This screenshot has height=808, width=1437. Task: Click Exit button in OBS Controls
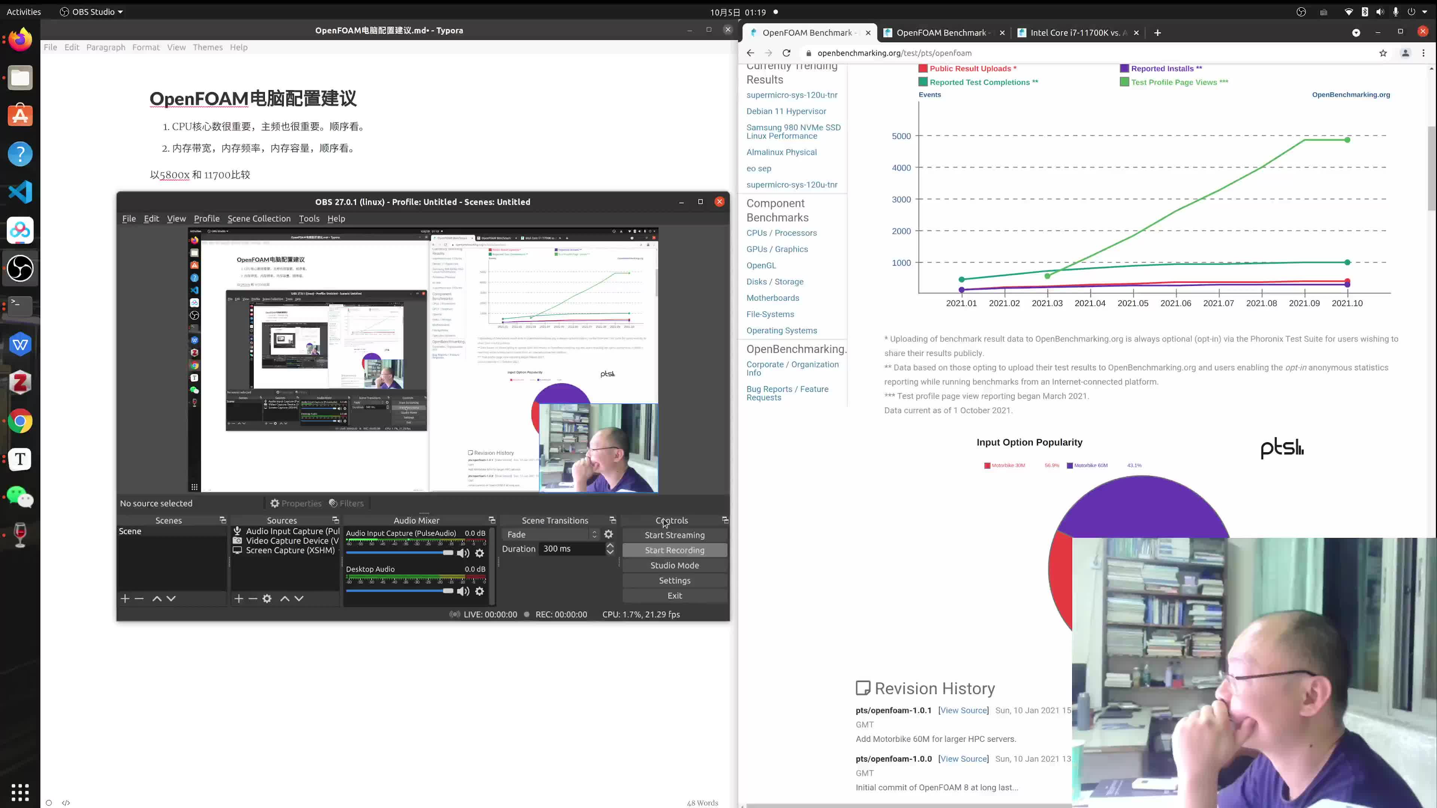(x=674, y=596)
